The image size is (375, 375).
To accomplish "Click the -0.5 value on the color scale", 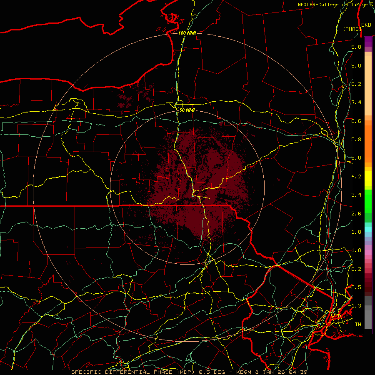I will tap(355, 287).
